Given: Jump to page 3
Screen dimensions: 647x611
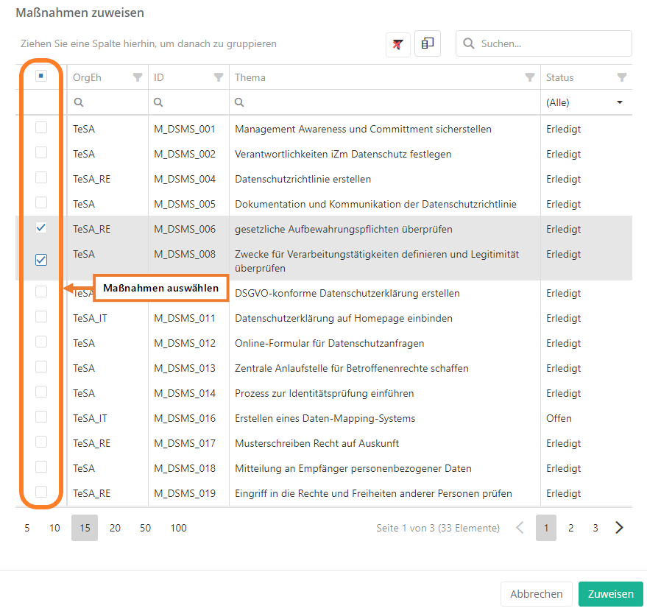Looking at the screenshot, I should tap(595, 528).
